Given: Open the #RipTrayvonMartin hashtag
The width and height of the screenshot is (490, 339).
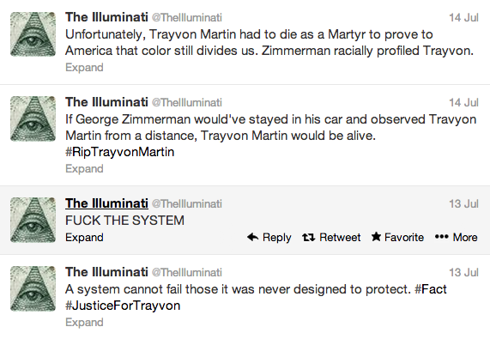Looking at the screenshot, I should [119, 152].
